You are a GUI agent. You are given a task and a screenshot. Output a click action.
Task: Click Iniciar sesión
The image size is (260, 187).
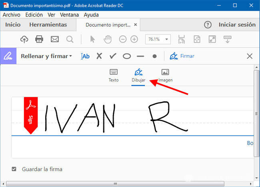[237, 25]
